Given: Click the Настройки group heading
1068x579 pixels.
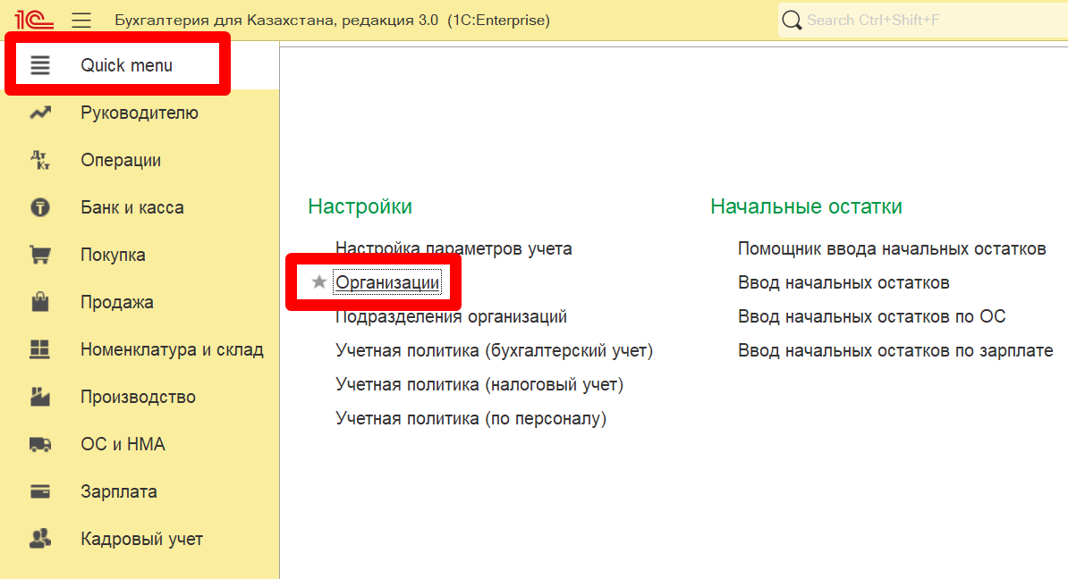Looking at the screenshot, I should (360, 206).
